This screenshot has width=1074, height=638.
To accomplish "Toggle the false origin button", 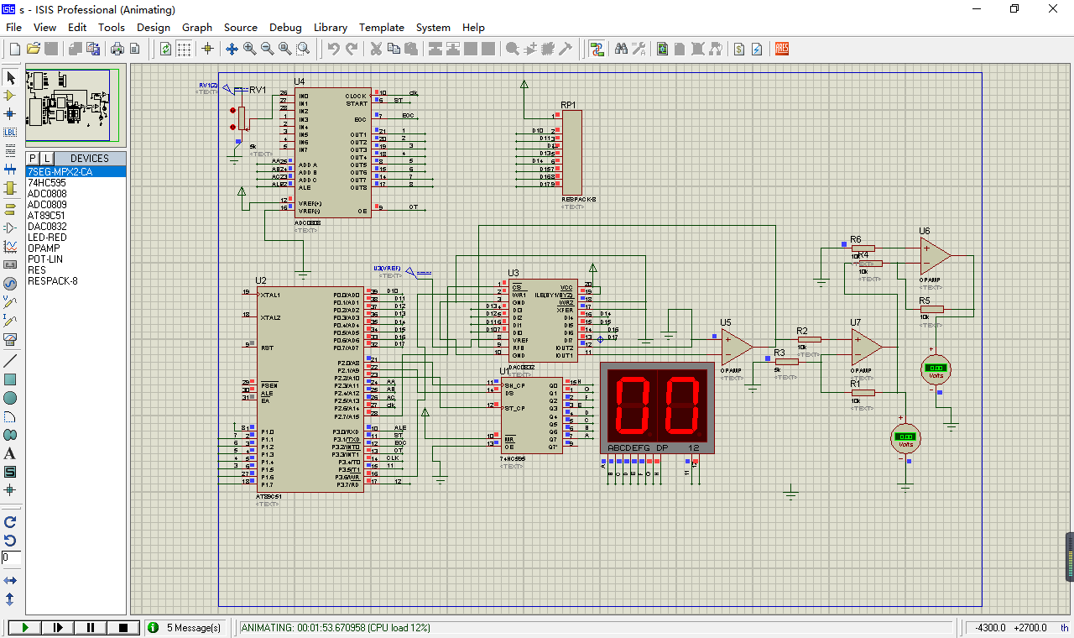I will [207, 49].
